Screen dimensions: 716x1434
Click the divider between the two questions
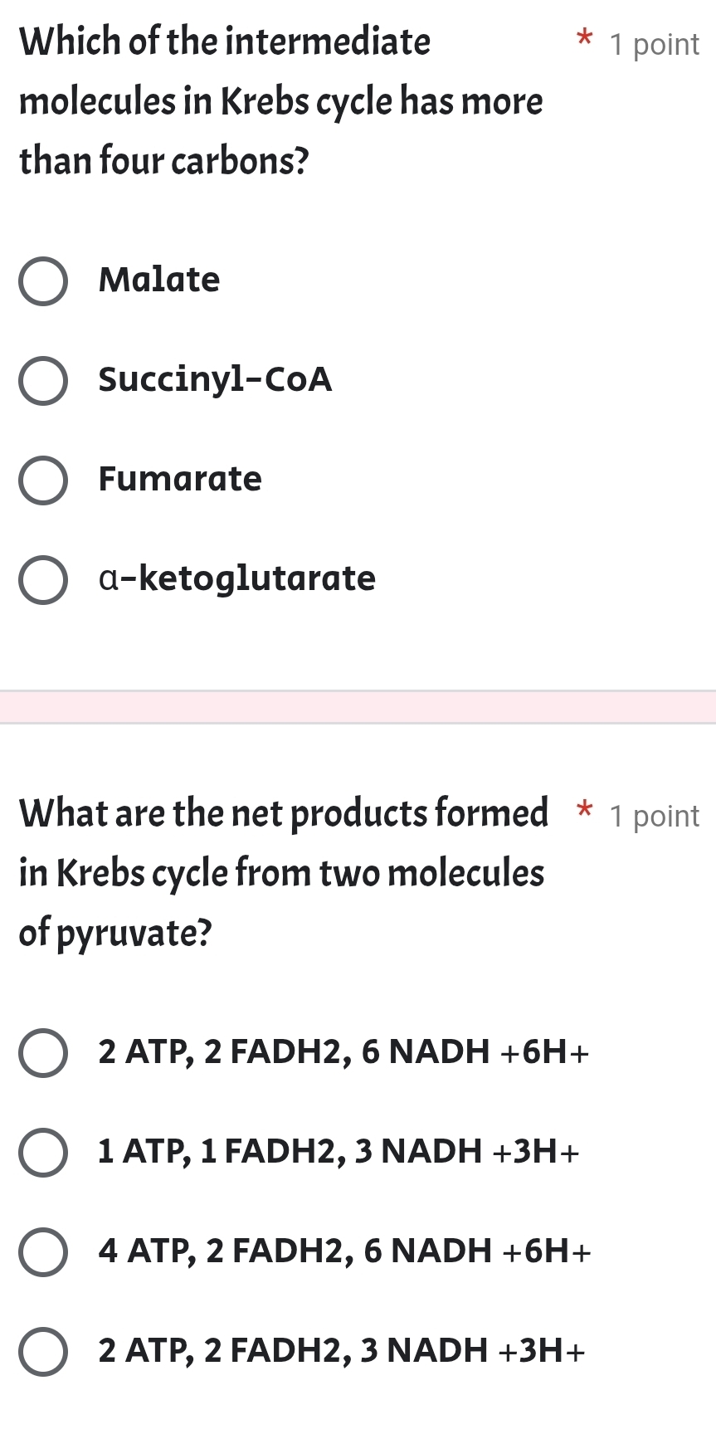coord(358,707)
